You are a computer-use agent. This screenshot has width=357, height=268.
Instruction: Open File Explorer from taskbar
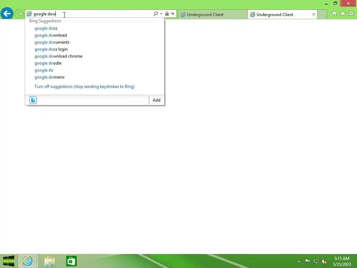(50, 261)
